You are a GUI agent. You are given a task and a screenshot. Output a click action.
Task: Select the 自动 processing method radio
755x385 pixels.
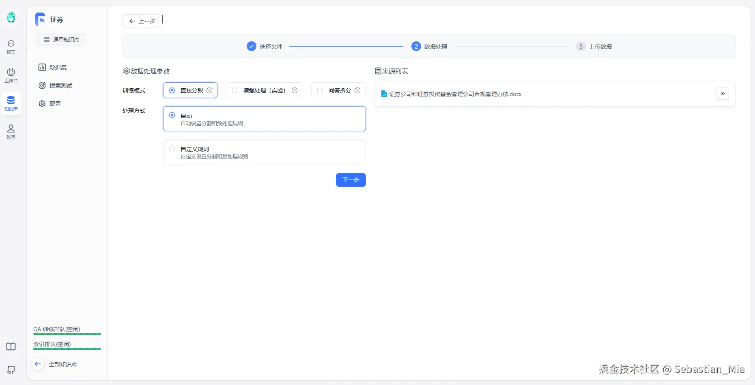tap(172, 115)
